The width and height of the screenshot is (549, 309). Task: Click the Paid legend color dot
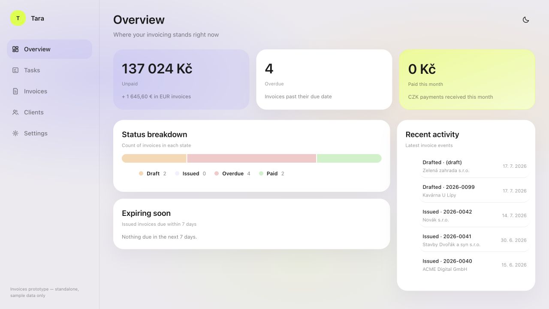[x=261, y=174]
